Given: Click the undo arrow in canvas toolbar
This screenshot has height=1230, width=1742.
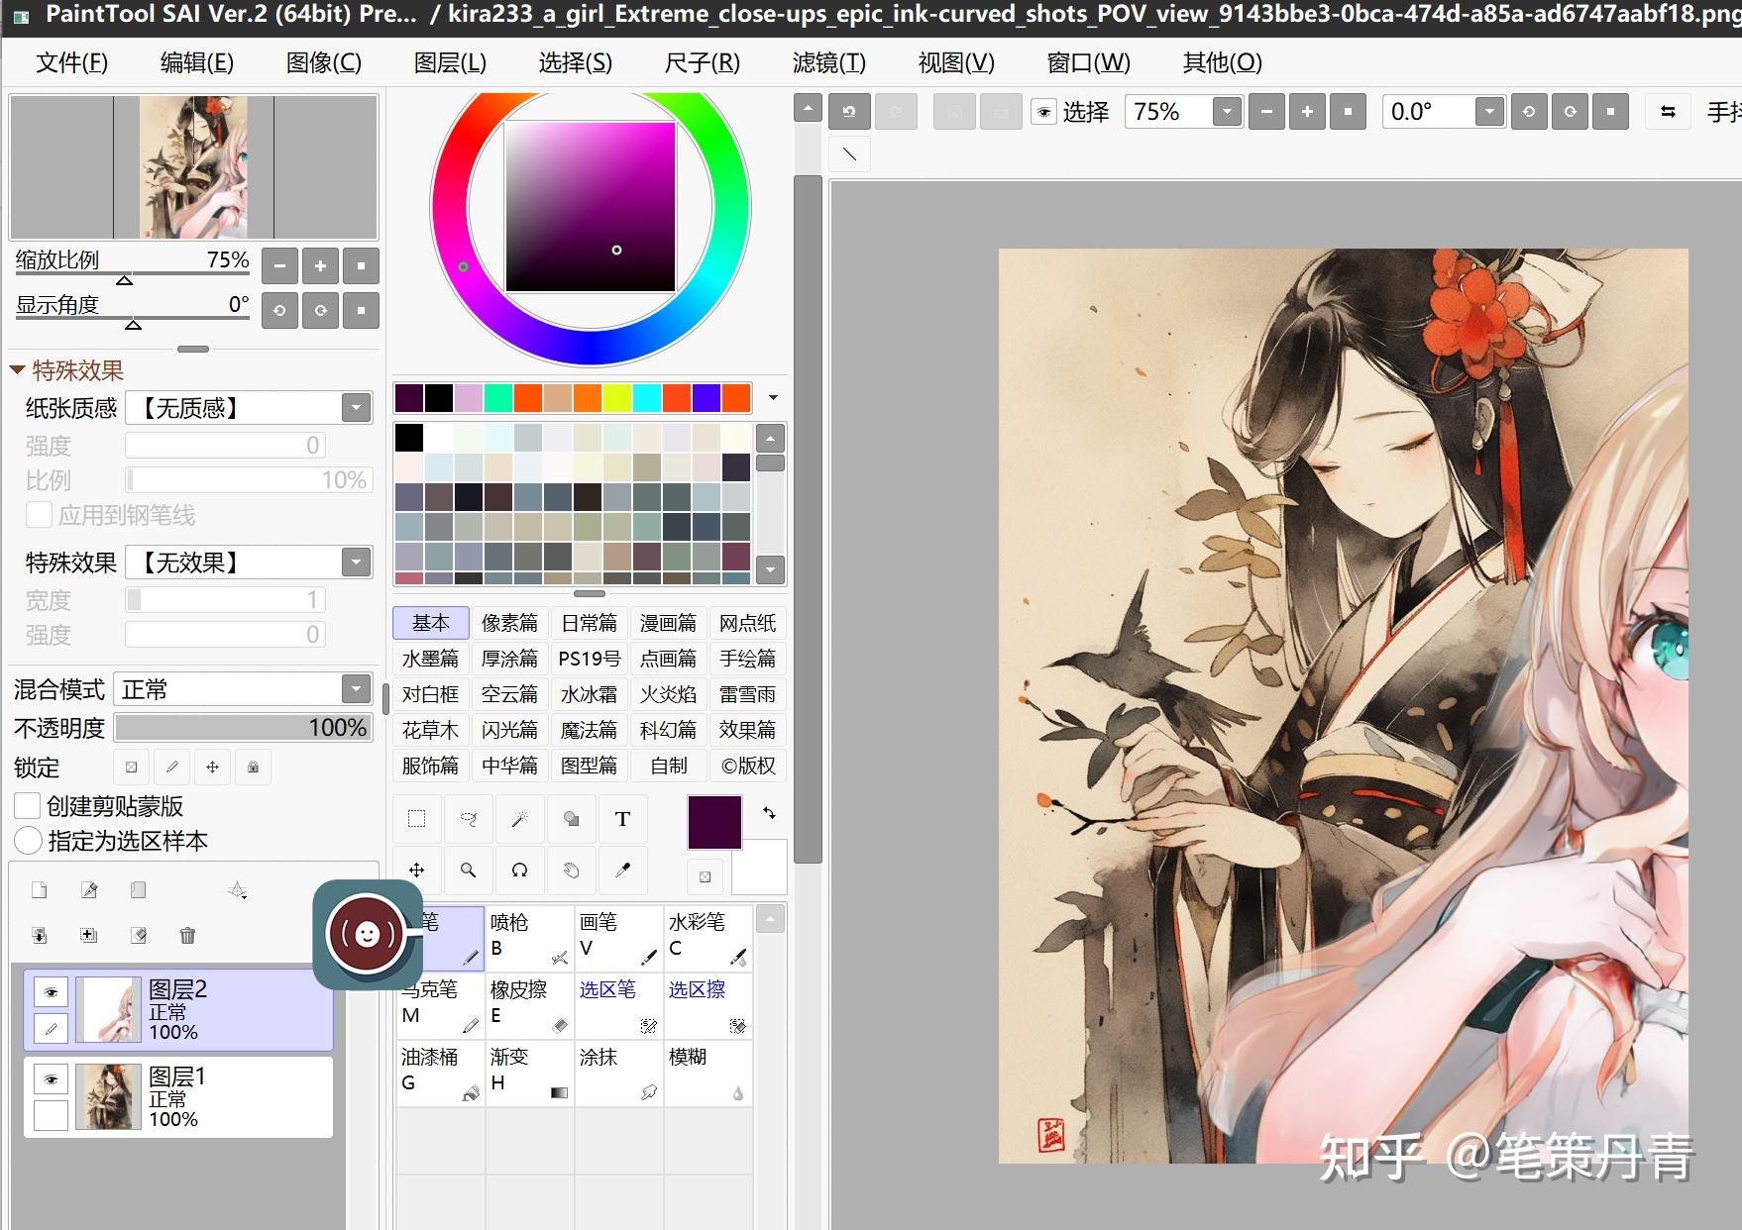Looking at the screenshot, I should point(849,112).
